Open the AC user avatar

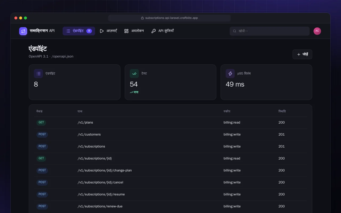(317, 31)
